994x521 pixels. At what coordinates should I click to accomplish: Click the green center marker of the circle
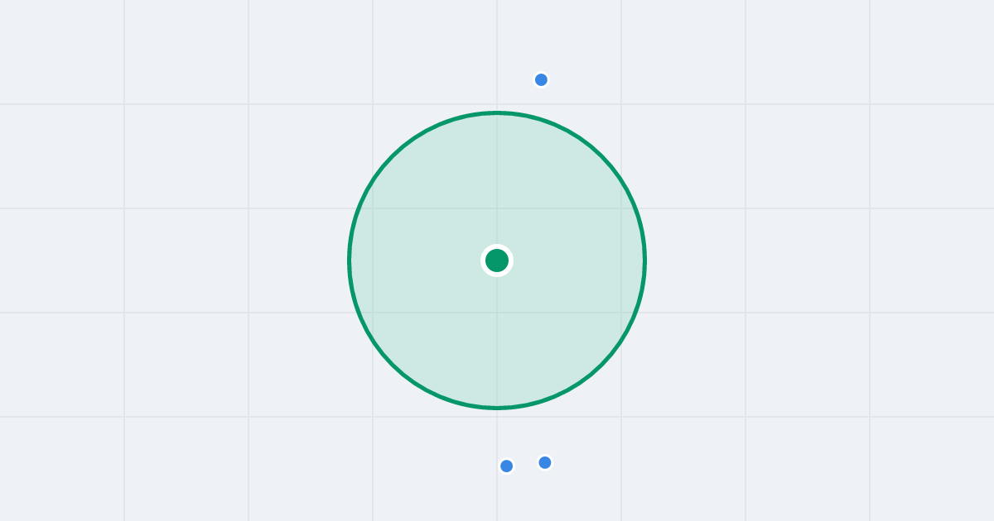point(497,260)
